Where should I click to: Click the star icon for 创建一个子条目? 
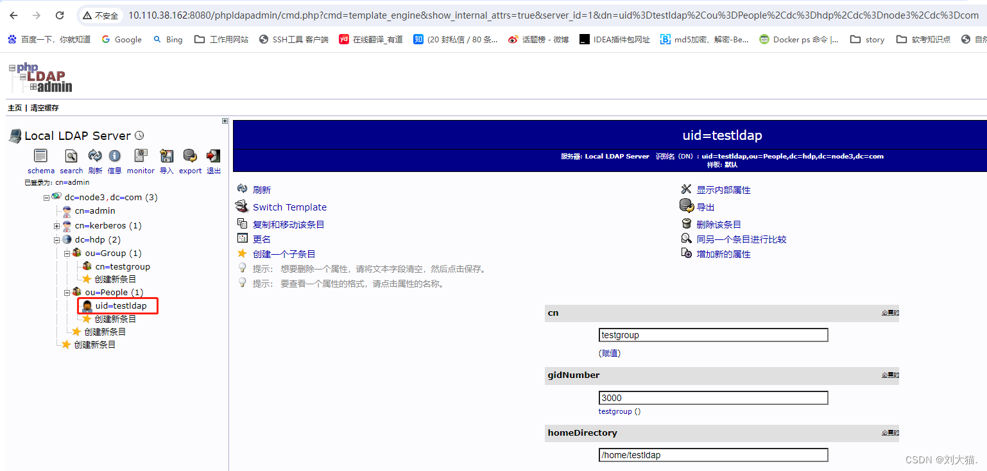click(242, 253)
